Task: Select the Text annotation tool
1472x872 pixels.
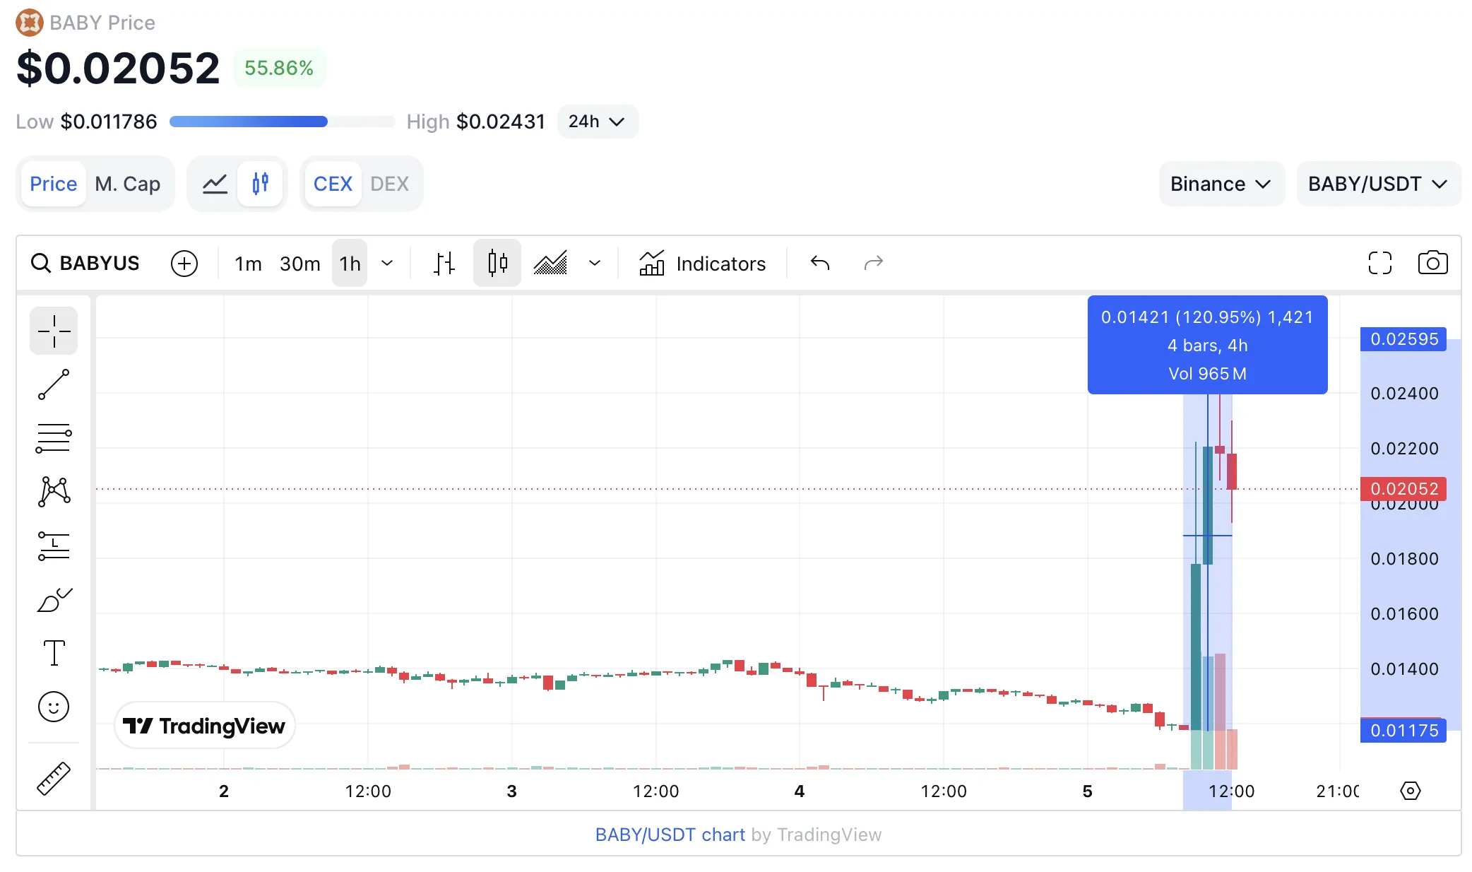Action: [54, 653]
